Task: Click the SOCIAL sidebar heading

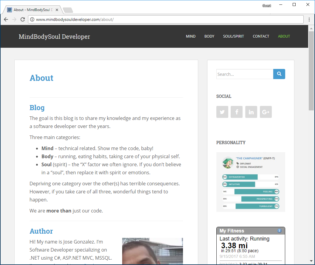Action: click(x=224, y=96)
